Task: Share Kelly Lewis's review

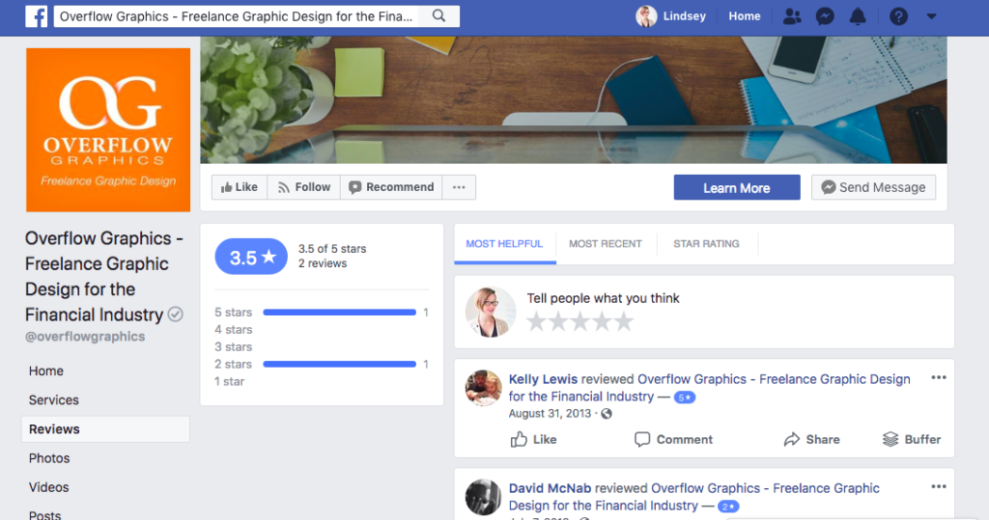Action: (811, 439)
